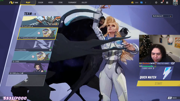Click the TEAM 5/6 heading
This screenshot has height=101, width=180.
click(30, 14)
